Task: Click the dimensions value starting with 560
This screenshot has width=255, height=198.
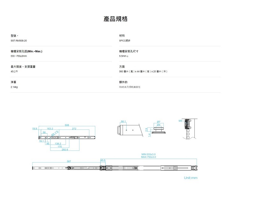Action: [143, 71]
